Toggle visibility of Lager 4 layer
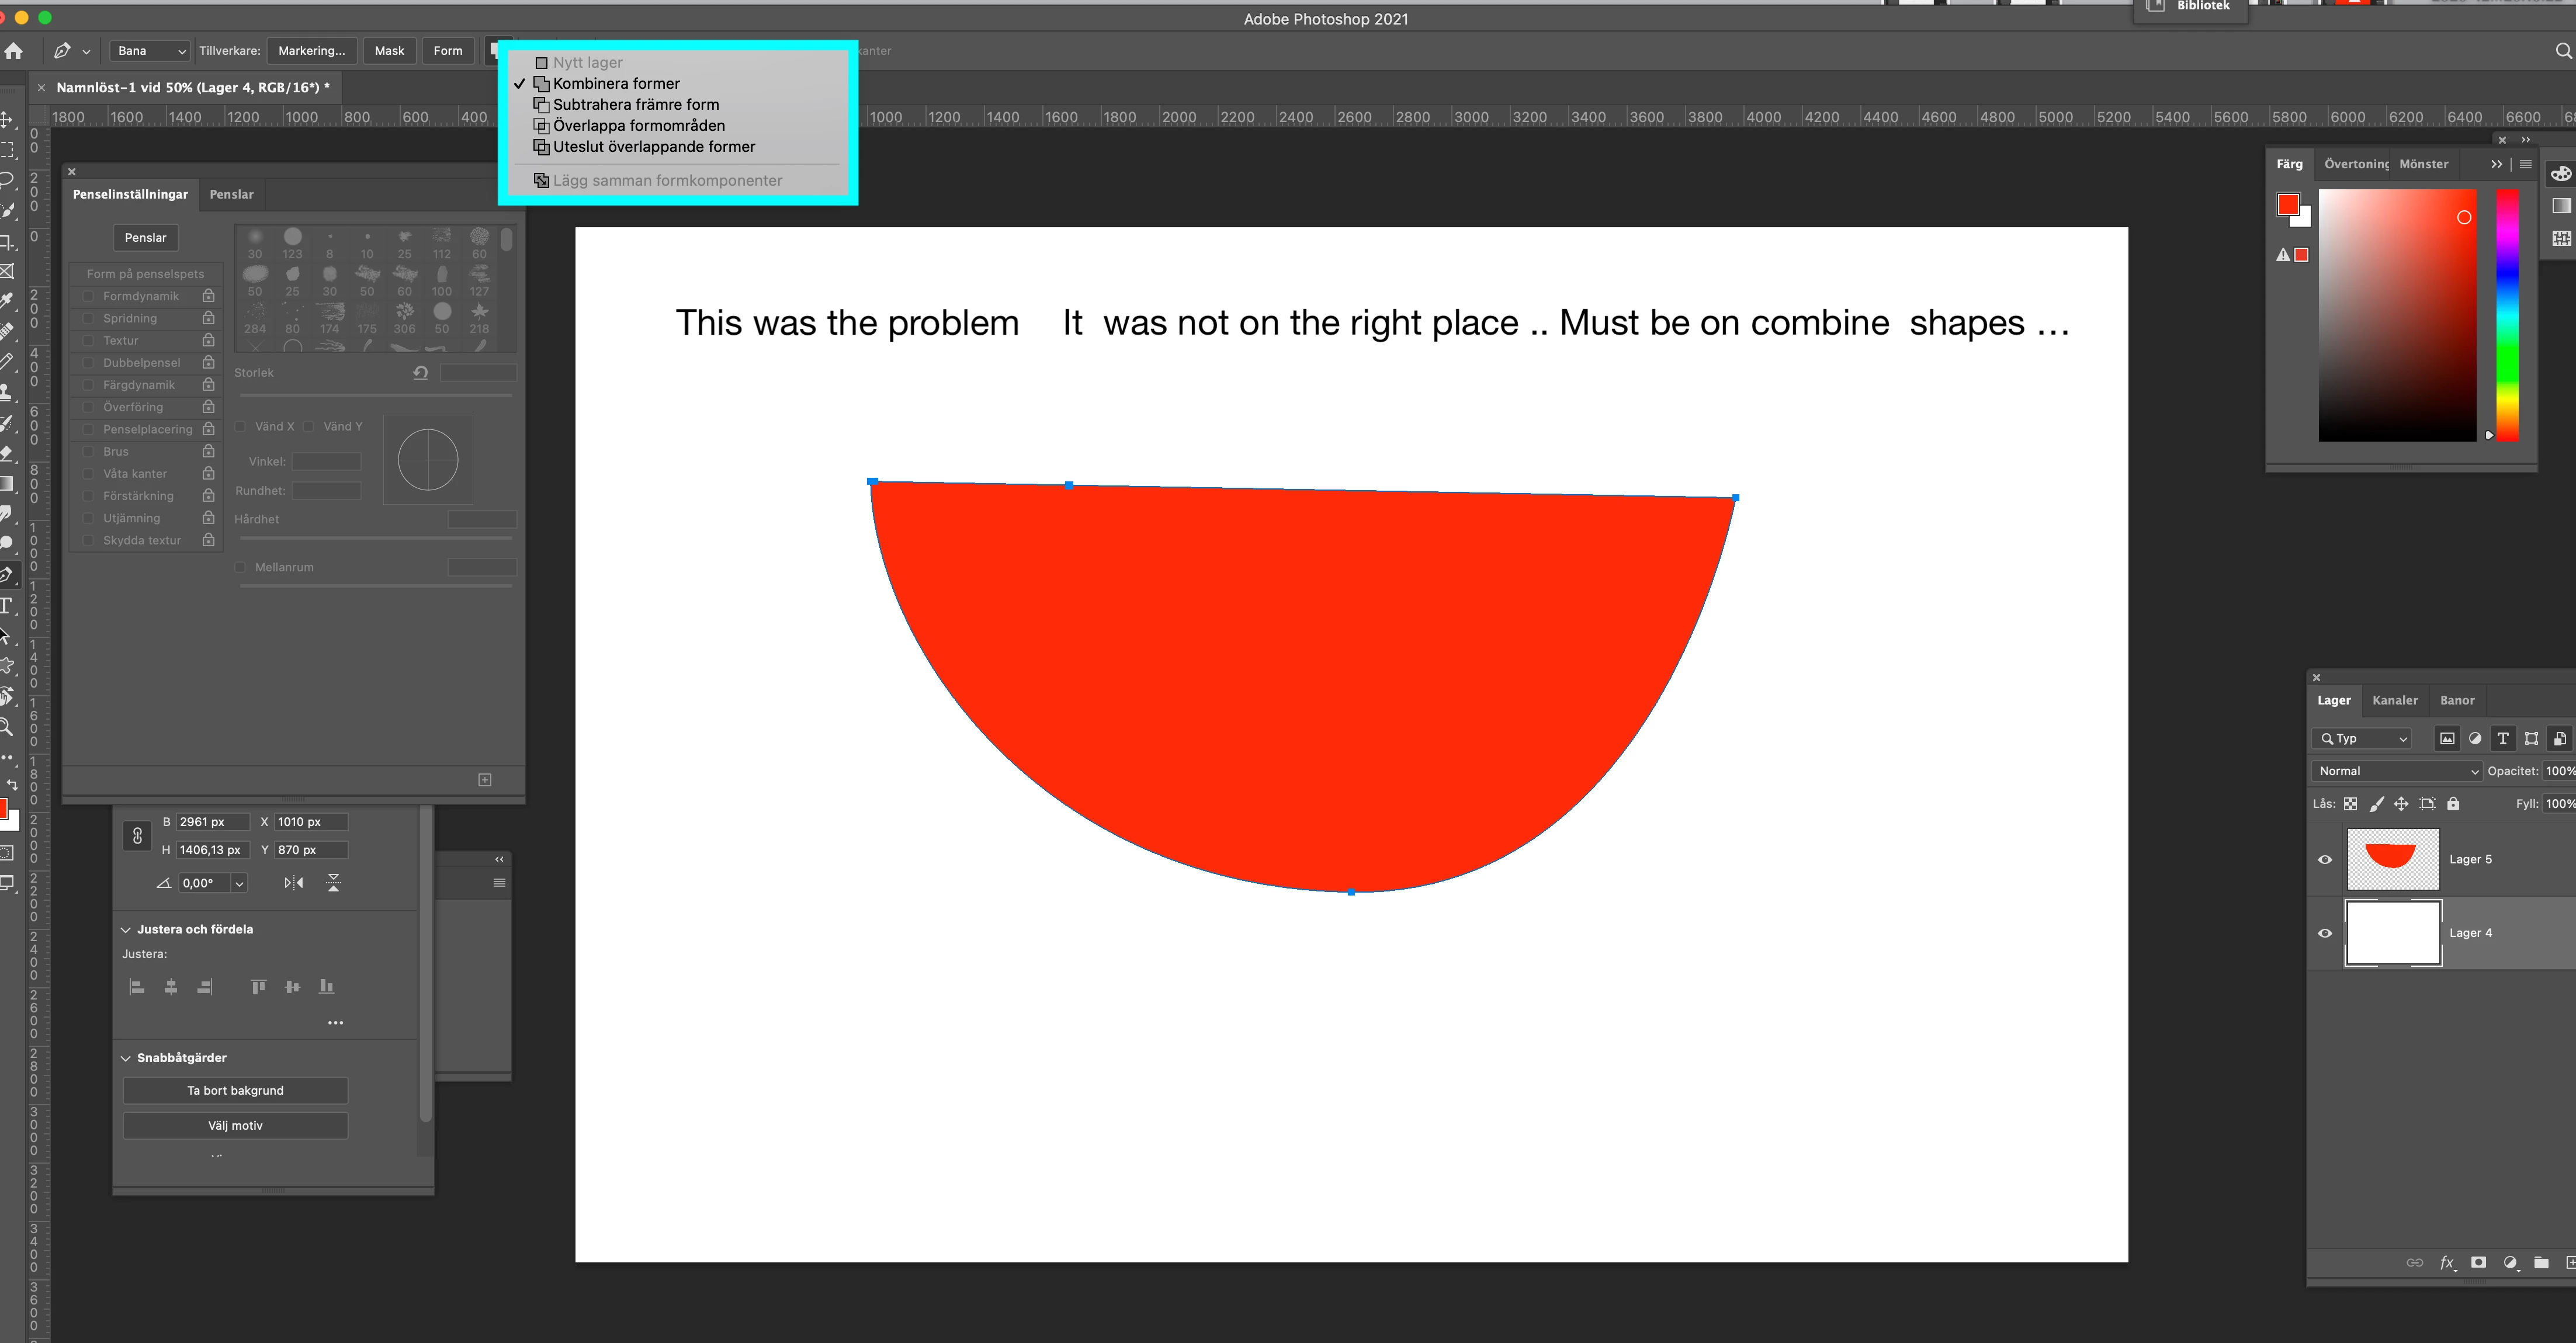Viewport: 2576px width, 1343px height. (2325, 933)
